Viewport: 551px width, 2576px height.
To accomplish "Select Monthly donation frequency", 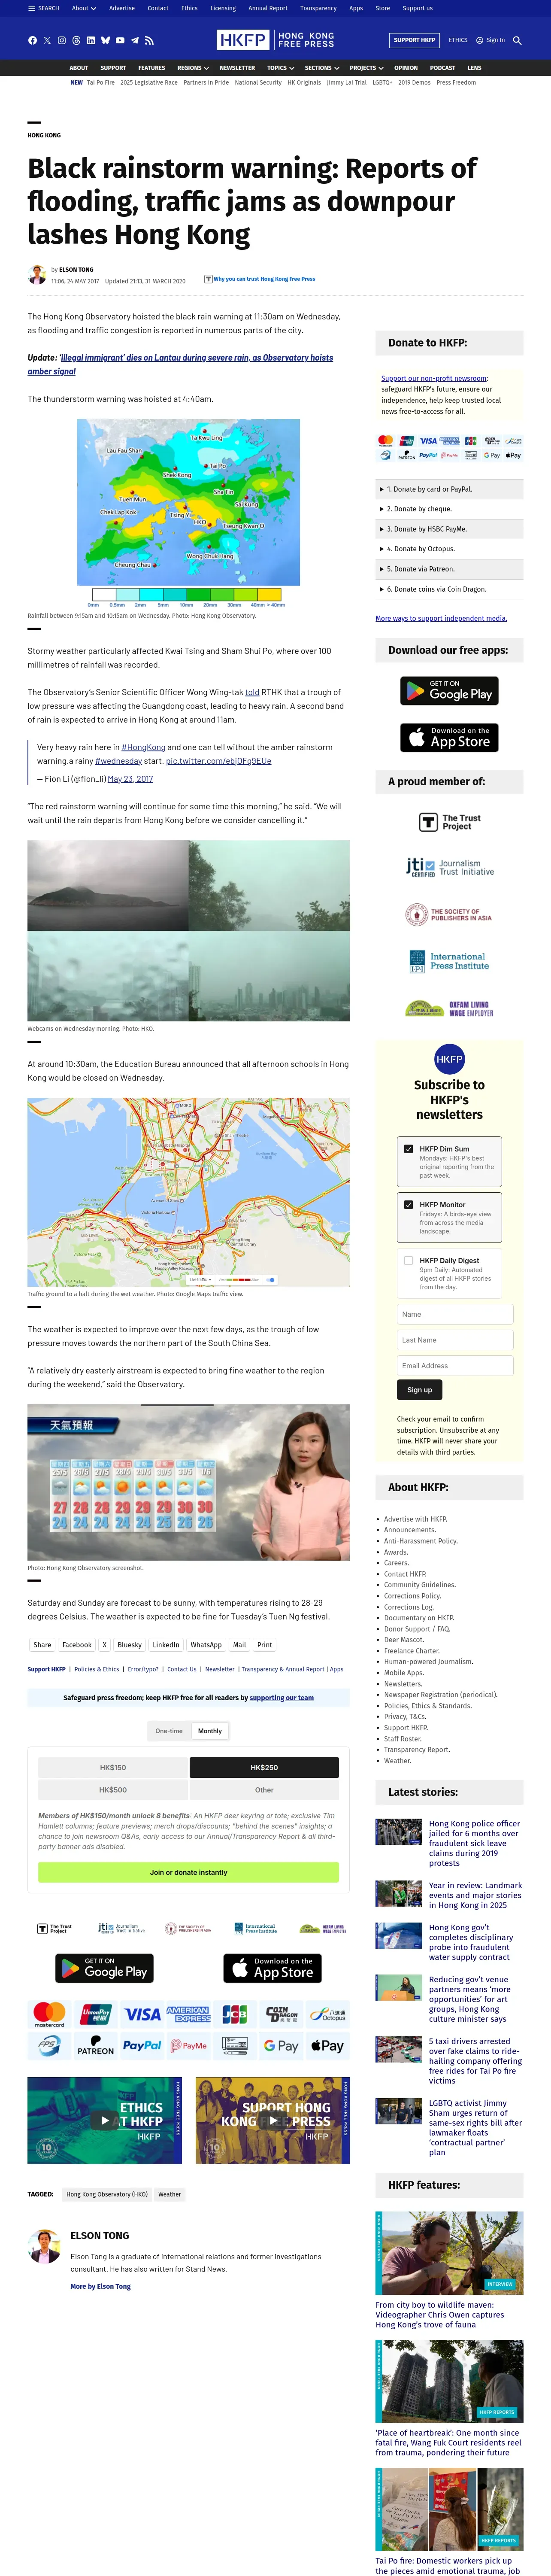I will [210, 1731].
